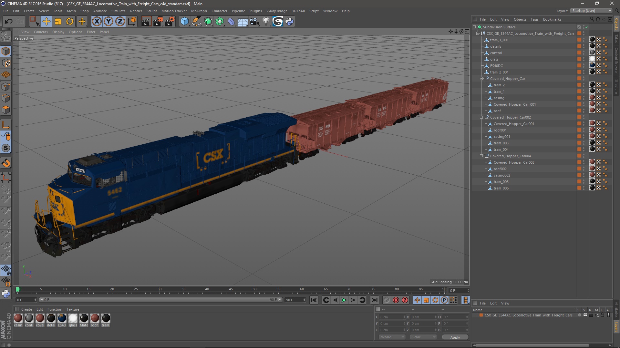Select the cover material swatch

[x=40, y=318]
